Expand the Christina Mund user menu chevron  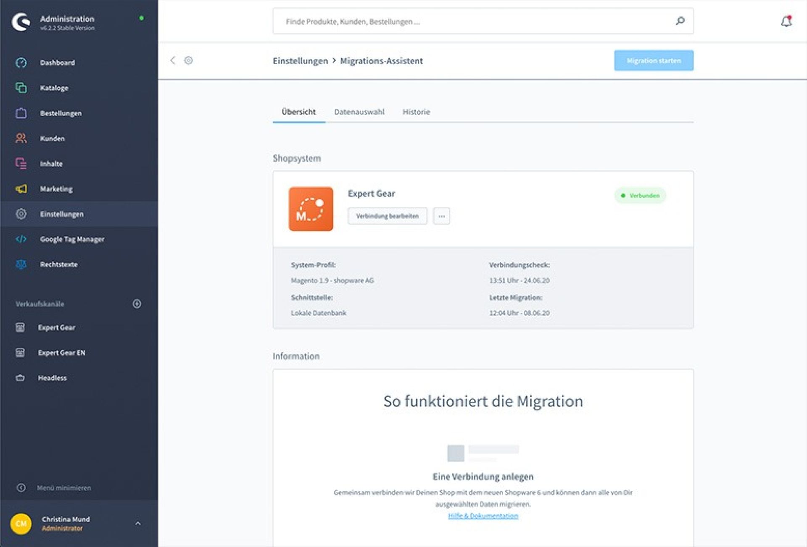[x=138, y=523]
